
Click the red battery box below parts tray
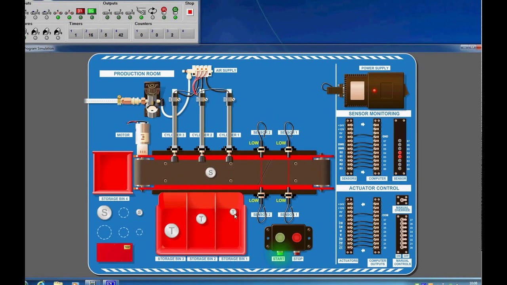tap(115, 253)
